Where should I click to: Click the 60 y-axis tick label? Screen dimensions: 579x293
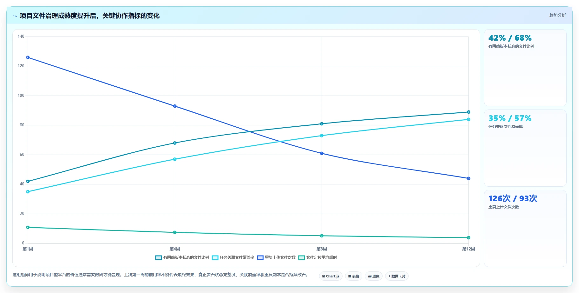click(x=22, y=155)
